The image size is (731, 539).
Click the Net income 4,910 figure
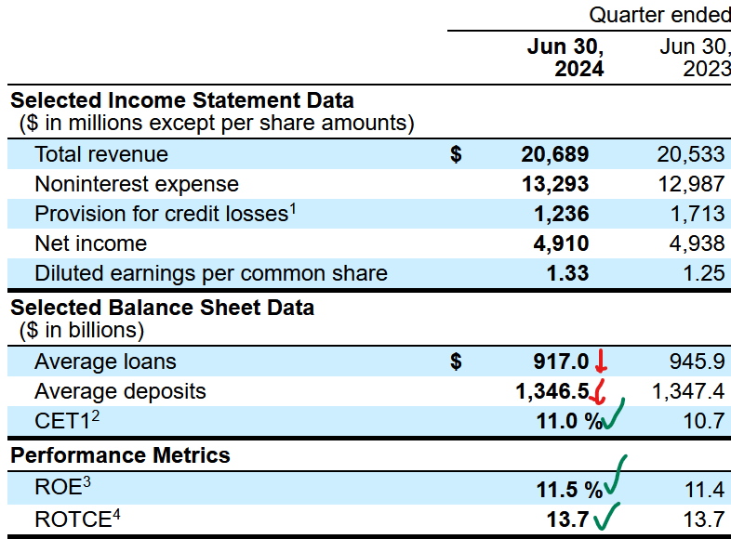(561, 243)
